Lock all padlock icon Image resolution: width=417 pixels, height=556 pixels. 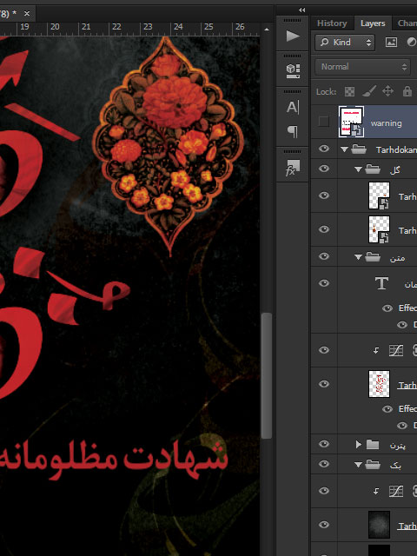click(407, 91)
